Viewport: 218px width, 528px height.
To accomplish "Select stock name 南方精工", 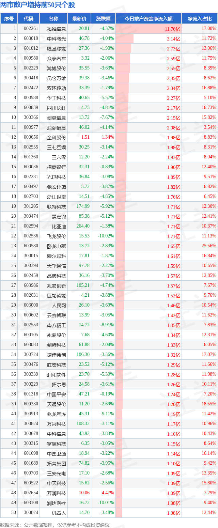I will tap(57, 325).
